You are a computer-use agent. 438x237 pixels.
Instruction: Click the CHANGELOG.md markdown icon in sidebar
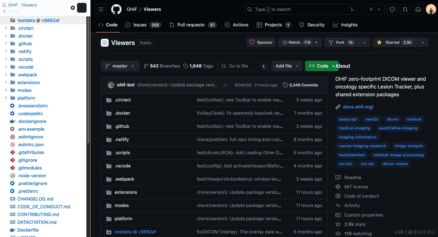[12, 199]
